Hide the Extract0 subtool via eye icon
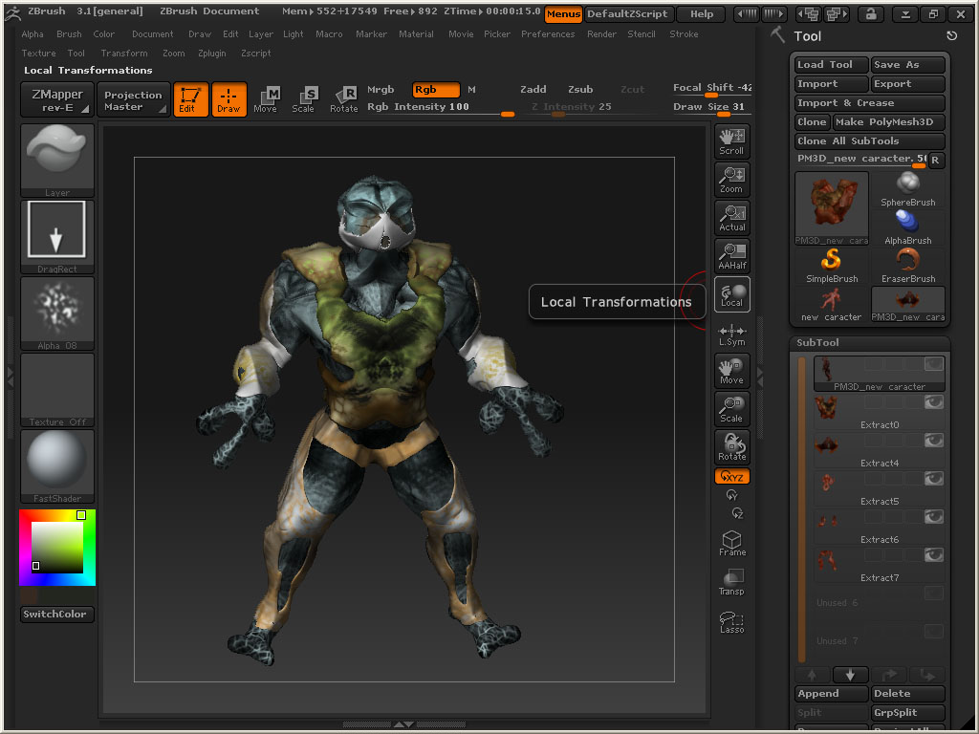The image size is (979, 734). point(933,402)
